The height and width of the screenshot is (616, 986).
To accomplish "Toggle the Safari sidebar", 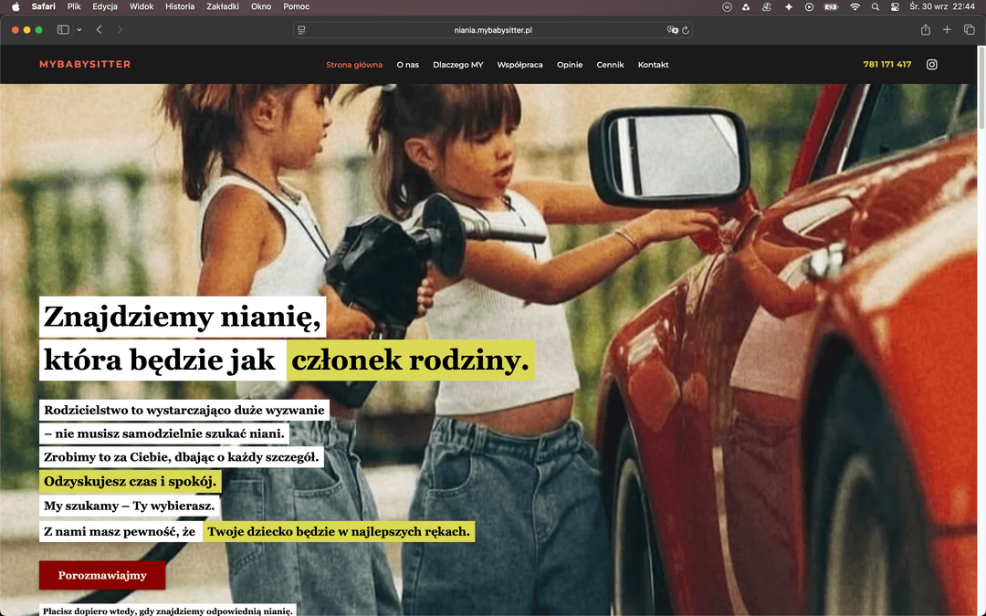I will (x=63, y=29).
